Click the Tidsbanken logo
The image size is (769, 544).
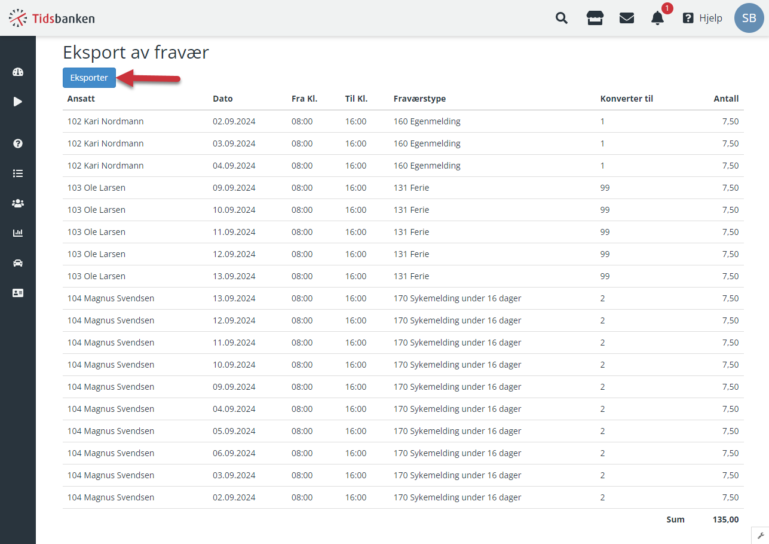tap(51, 19)
